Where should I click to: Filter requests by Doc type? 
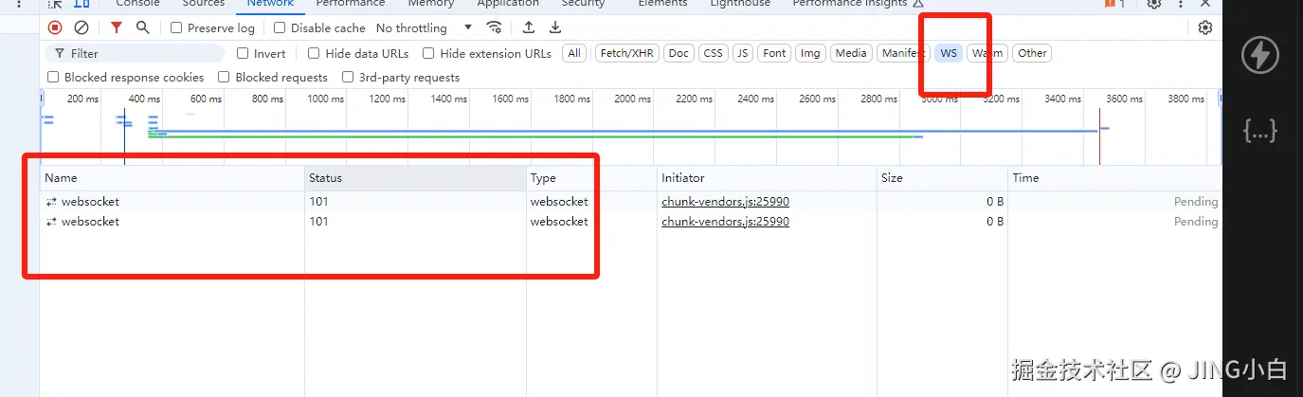pos(679,53)
